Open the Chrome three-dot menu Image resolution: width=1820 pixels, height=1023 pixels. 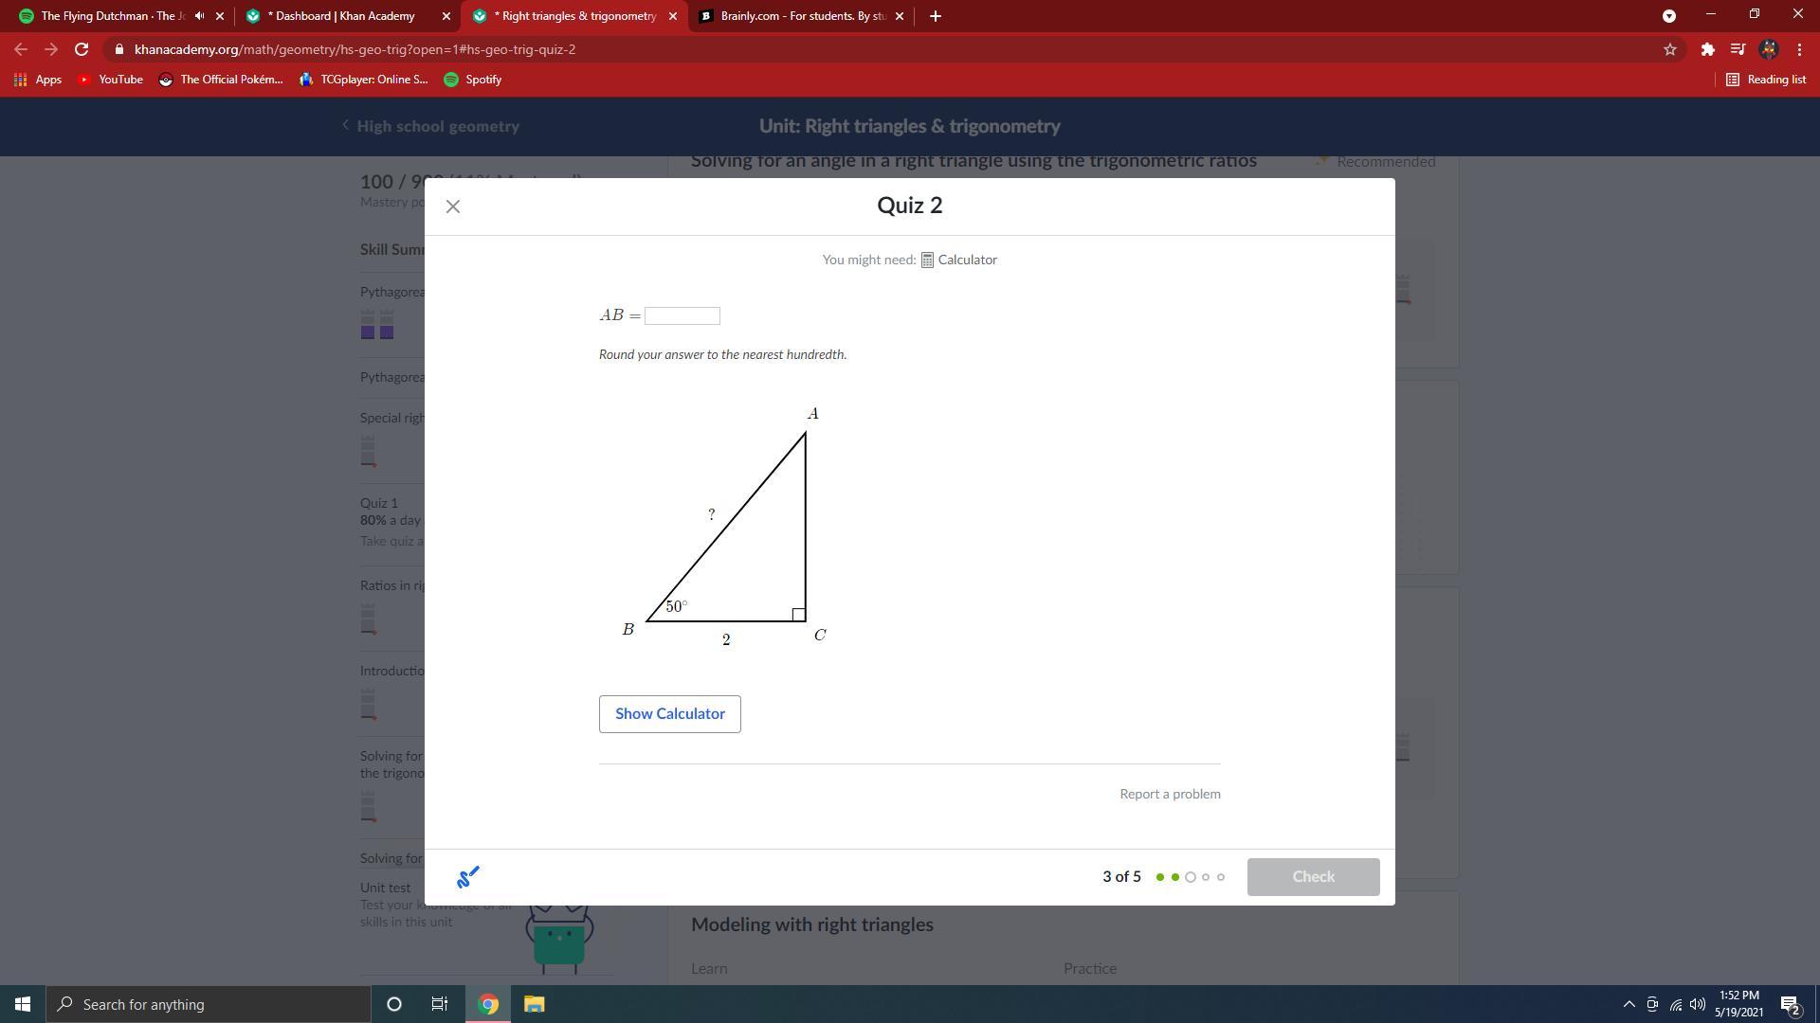point(1799,49)
